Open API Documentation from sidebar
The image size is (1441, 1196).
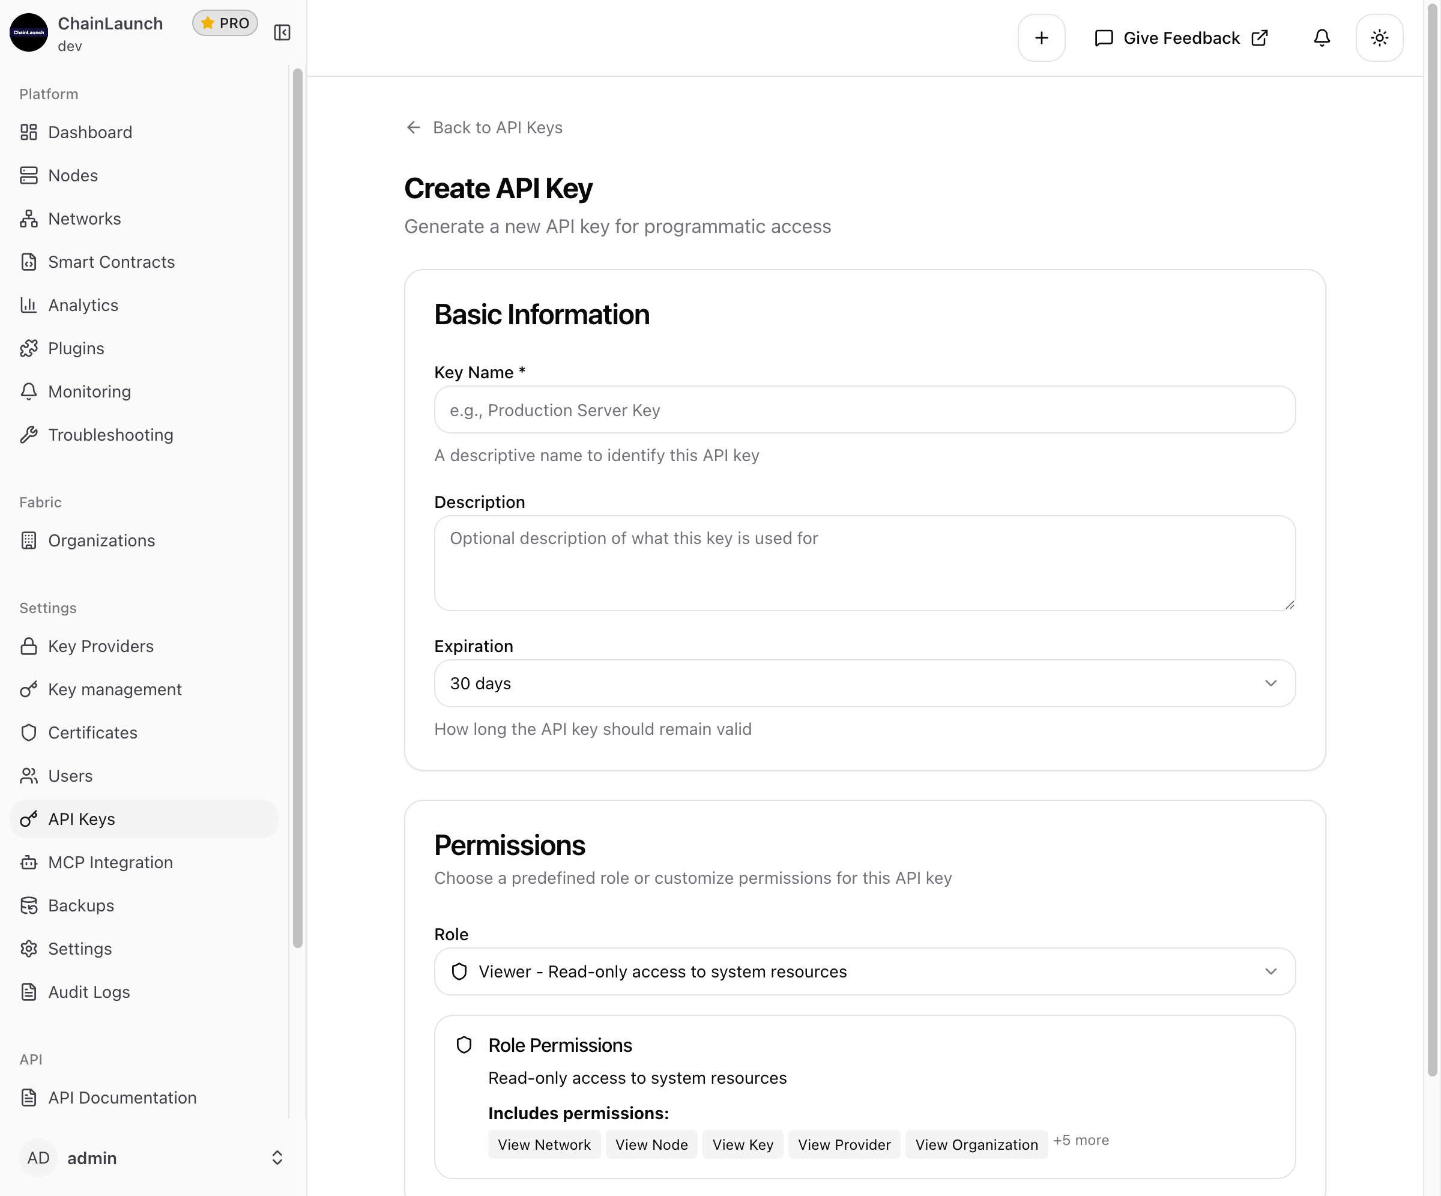(121, 1098)
